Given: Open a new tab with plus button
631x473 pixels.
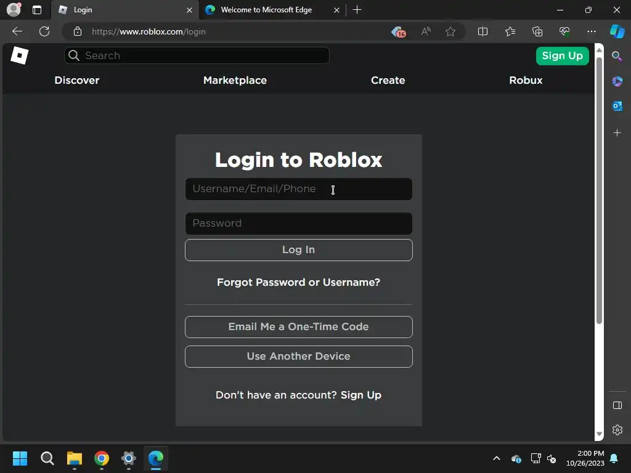Looking at the screenshot, I should coord(357,10).
